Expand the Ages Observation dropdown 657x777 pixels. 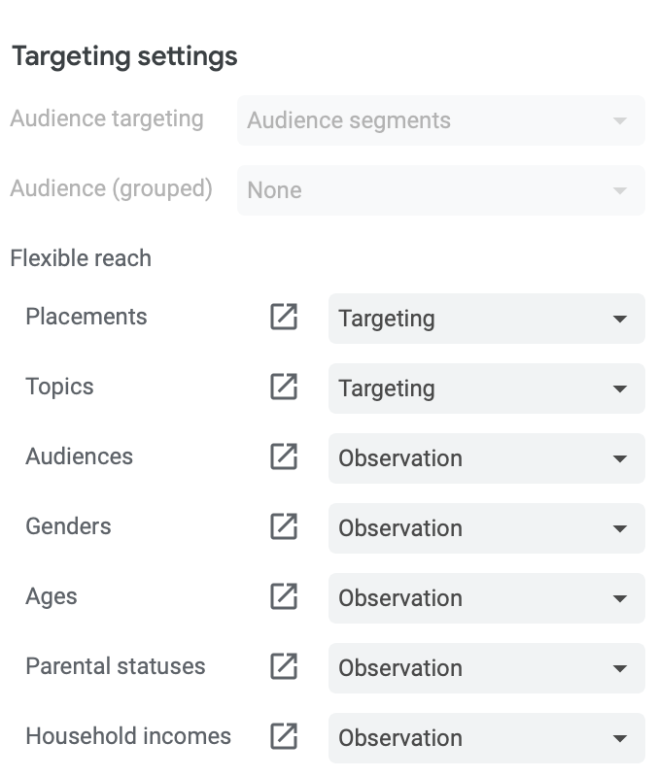(486, 598)
